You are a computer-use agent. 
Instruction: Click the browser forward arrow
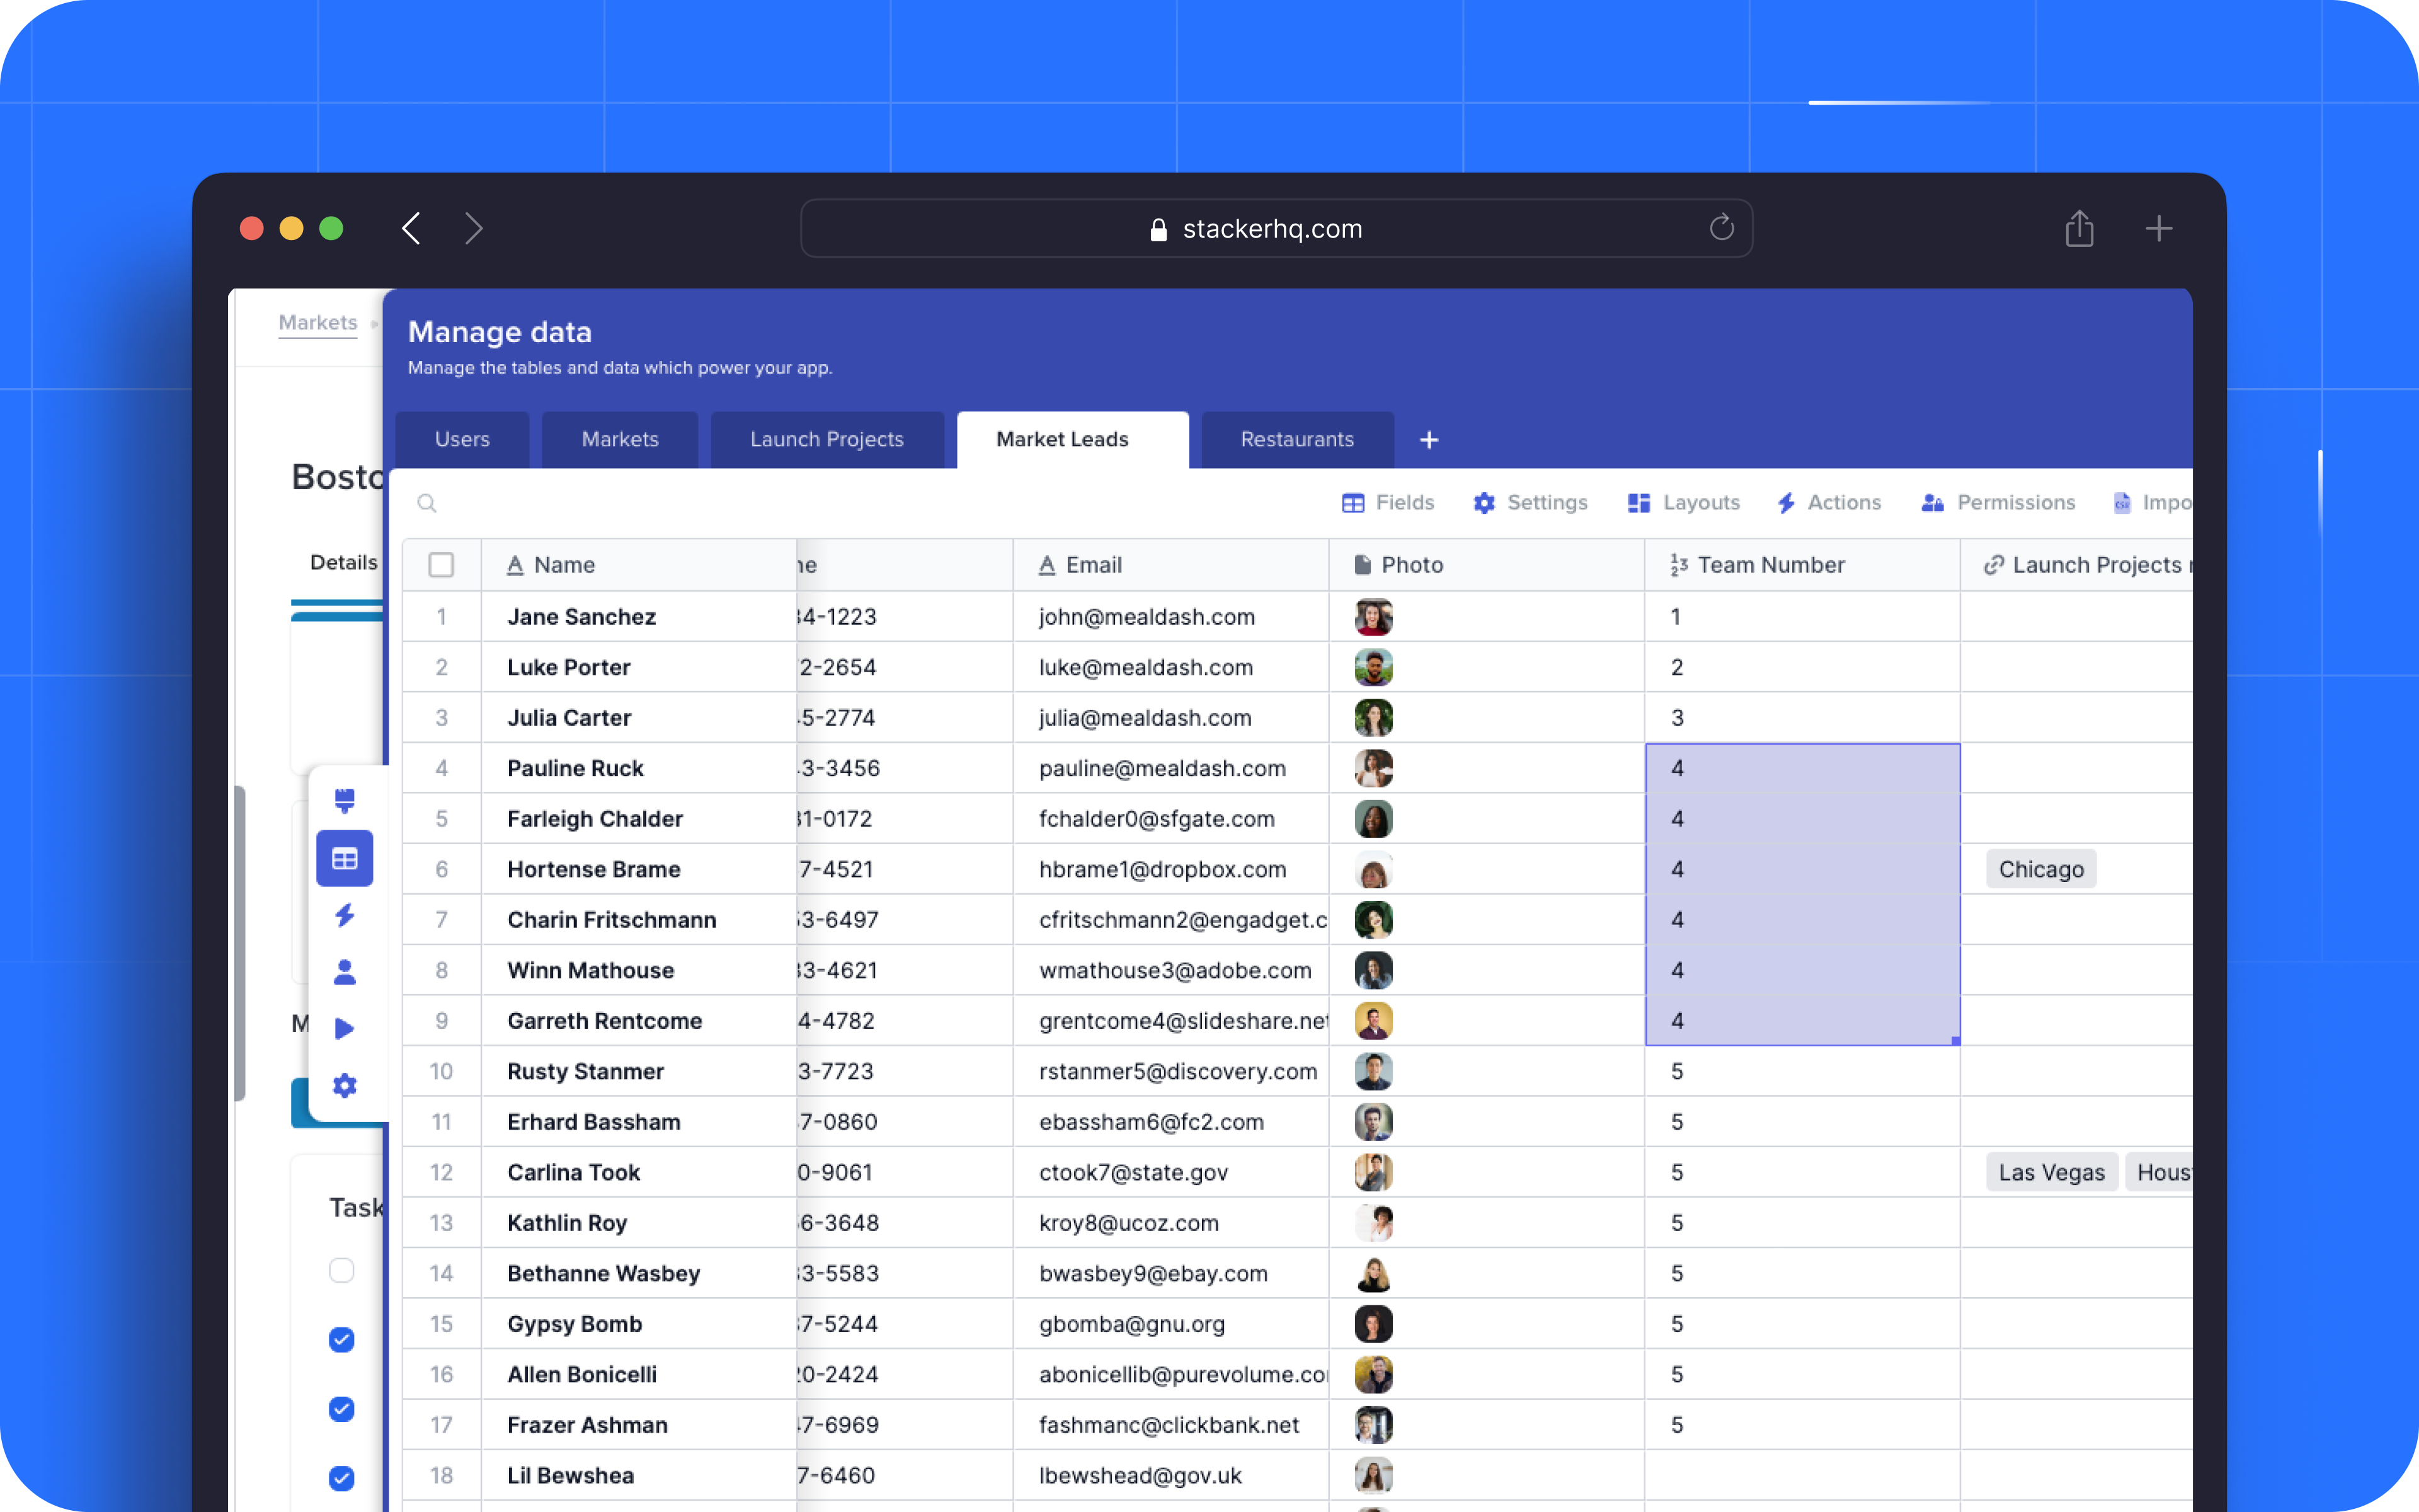474,228
